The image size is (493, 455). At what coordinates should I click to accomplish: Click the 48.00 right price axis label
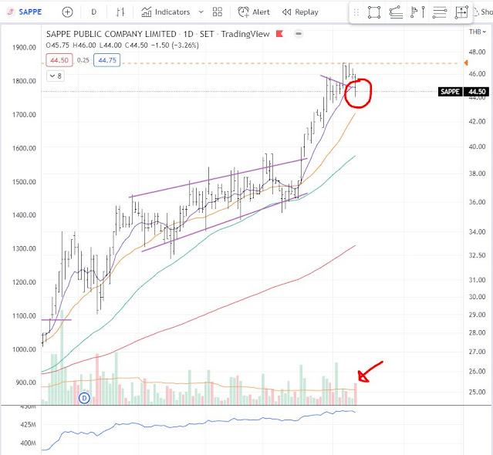tap(477, 52)
